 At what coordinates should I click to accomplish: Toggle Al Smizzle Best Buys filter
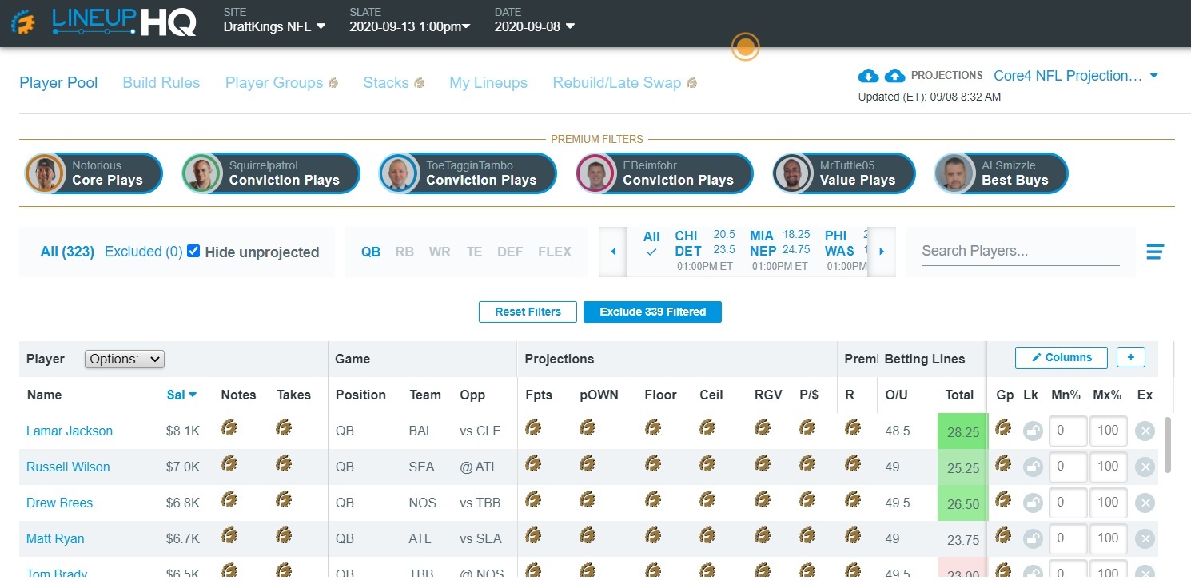1002,173
